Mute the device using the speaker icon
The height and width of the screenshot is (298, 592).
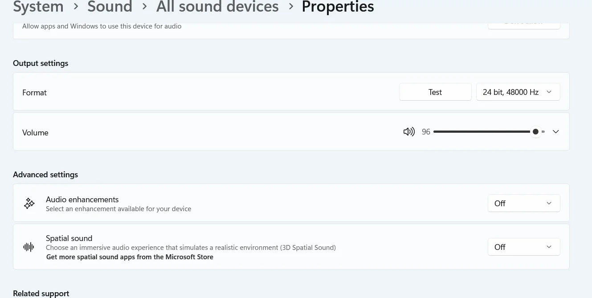pyautogui.click(x=408, y=132)
